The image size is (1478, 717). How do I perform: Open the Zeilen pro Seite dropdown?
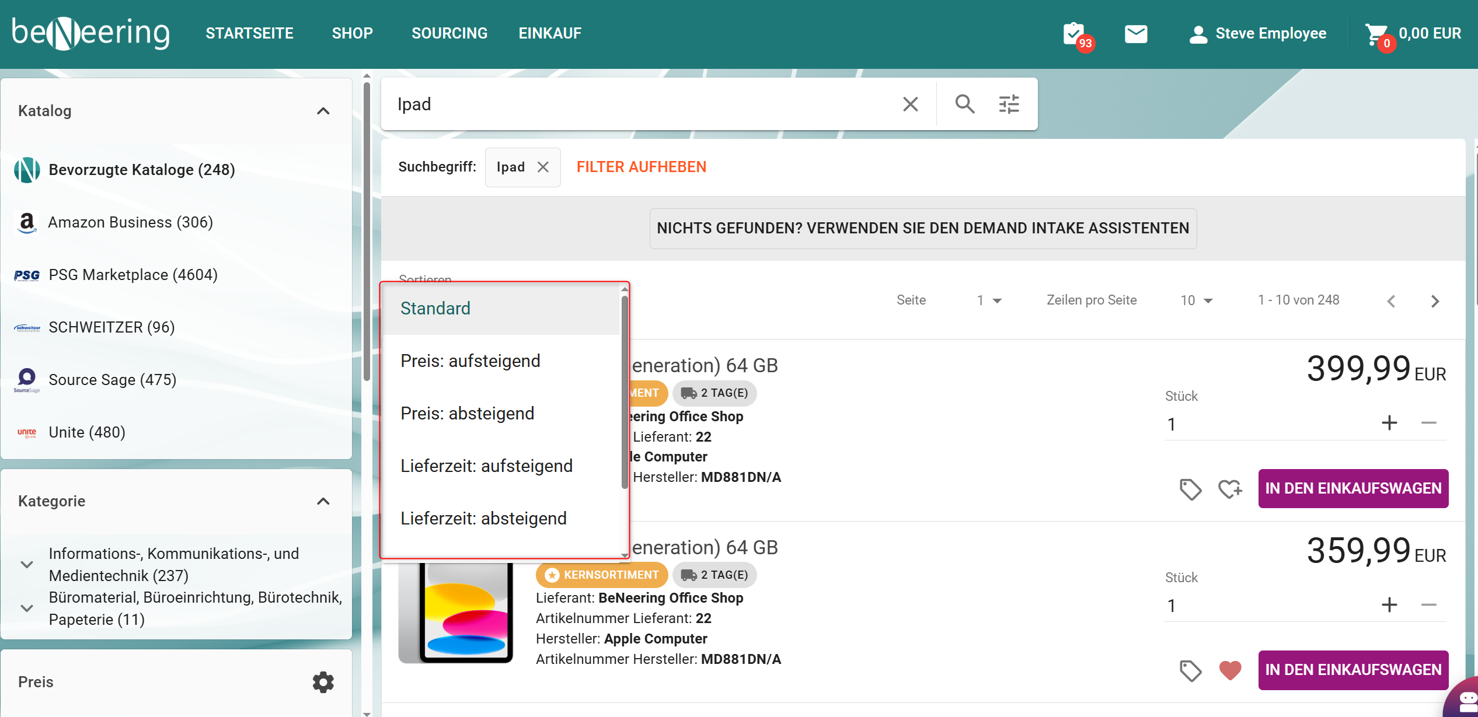pyautogui.click(x=1196, y=300)
